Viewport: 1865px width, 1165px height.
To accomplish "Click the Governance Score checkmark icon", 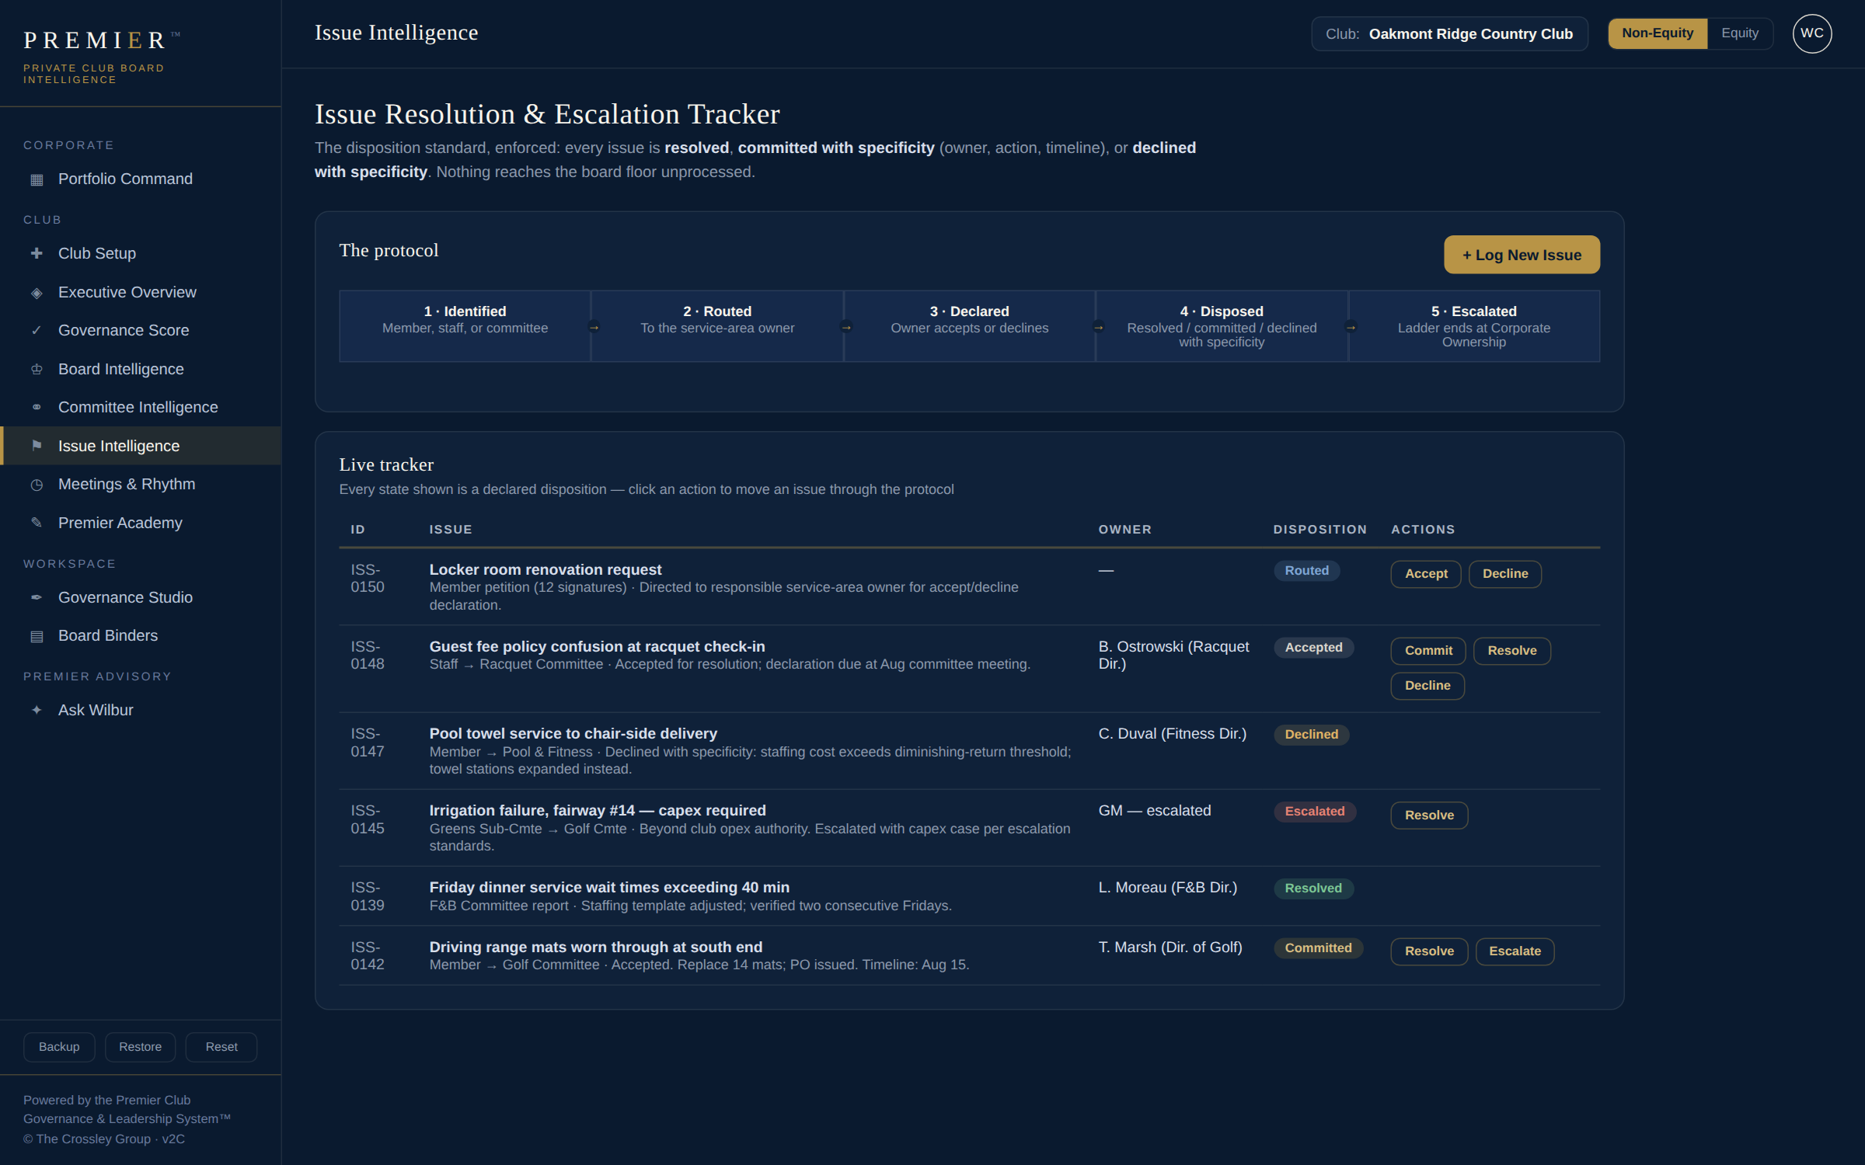I will tap(37, 331).
